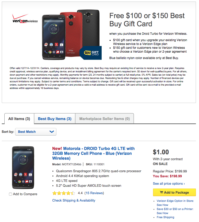Select the All Items (3) tab
Image resolution: width=199 pixels, height=222 pixels.
coord(19,119)
